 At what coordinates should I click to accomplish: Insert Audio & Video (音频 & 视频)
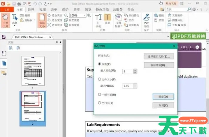click(x=177, y=25)
